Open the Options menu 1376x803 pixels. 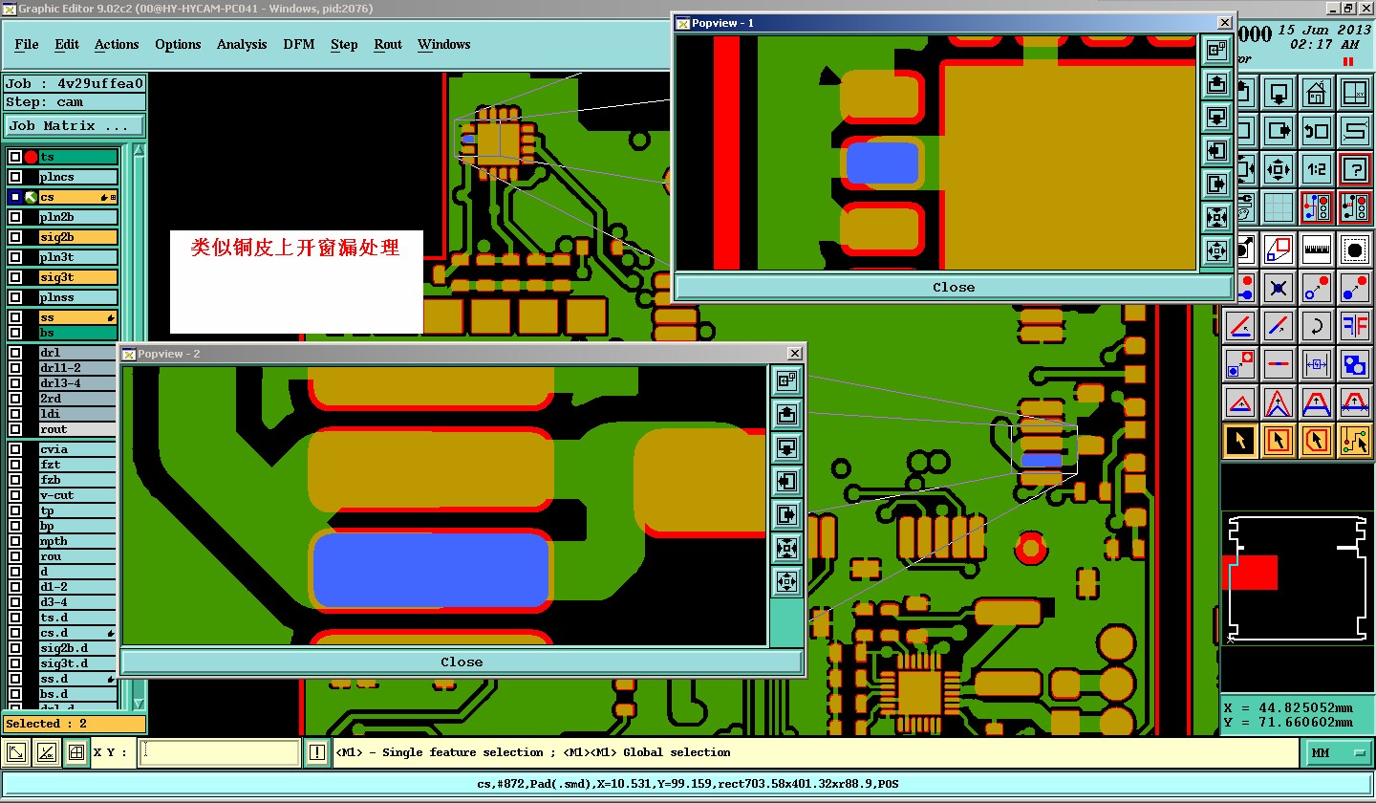[x=178, y=45]
